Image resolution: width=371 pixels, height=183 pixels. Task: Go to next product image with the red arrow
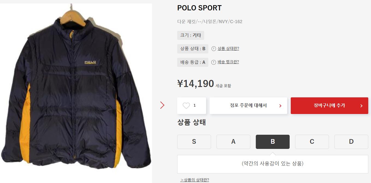click(x=162, y=105)
